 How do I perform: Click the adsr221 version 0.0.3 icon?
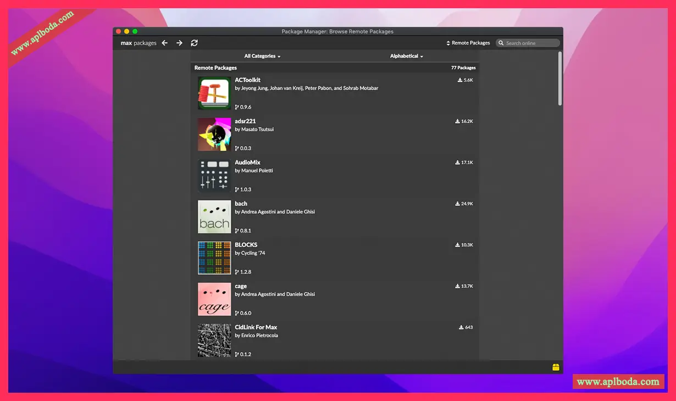pos(237,148)
